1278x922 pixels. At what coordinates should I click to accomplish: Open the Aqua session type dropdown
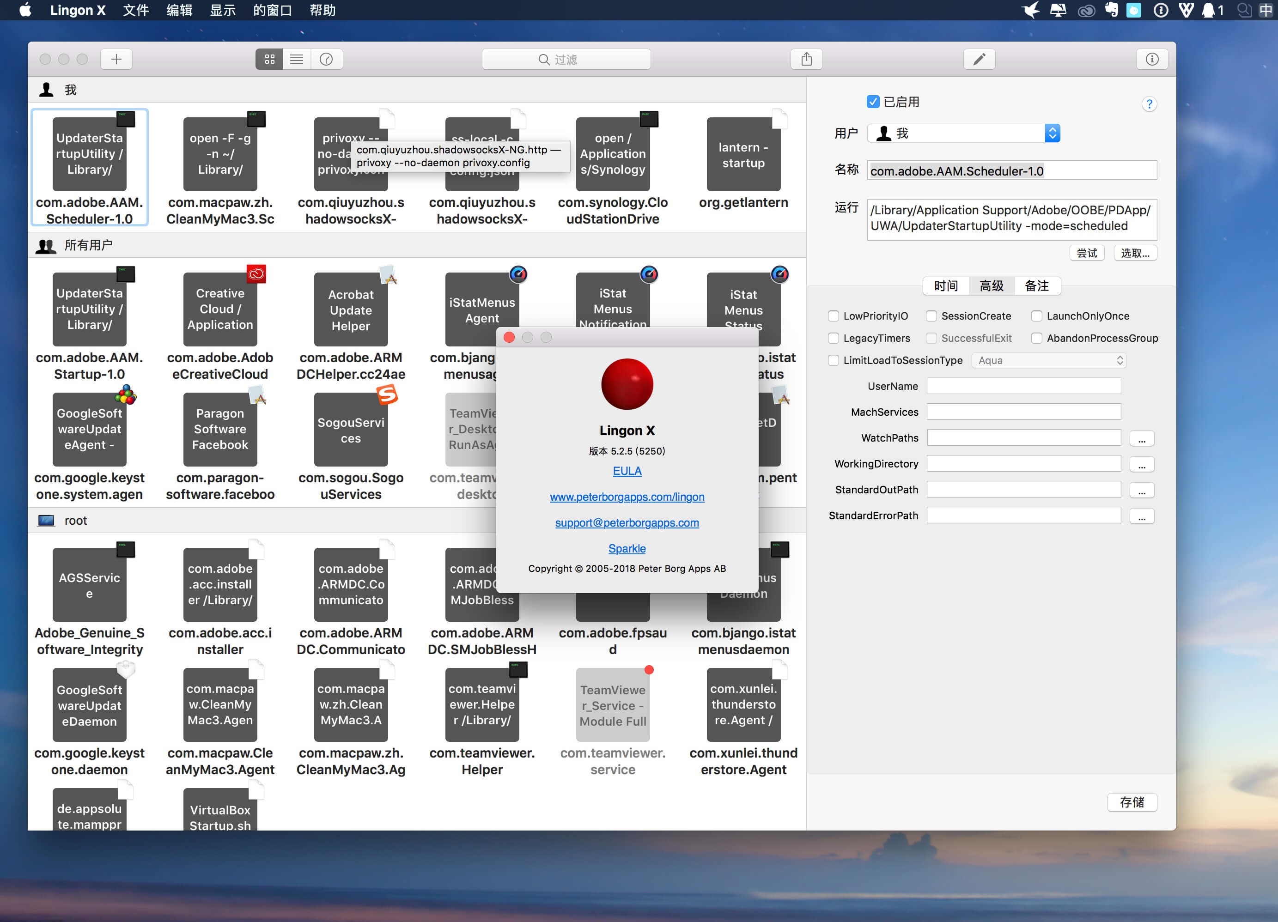coord(1049,360)
